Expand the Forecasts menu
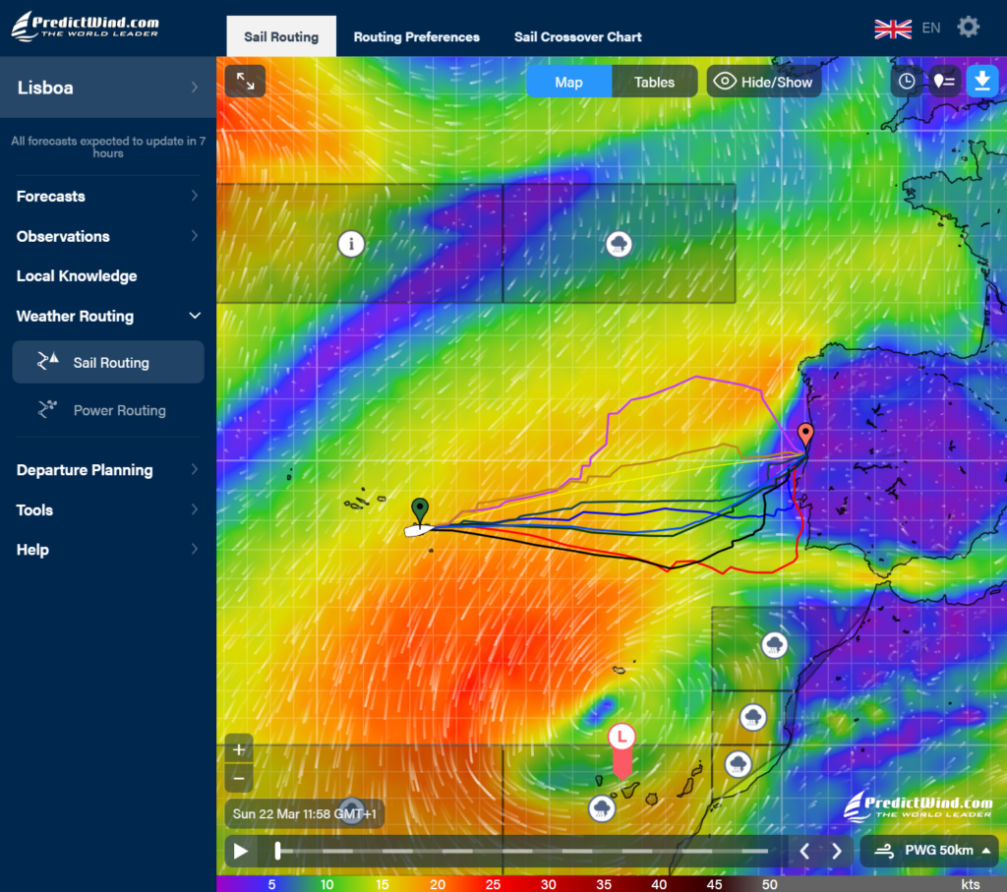Viewport: 1007px width, 892px height. (107, 196)
